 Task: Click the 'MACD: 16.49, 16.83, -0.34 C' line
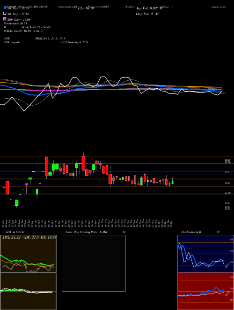[24, 31]
